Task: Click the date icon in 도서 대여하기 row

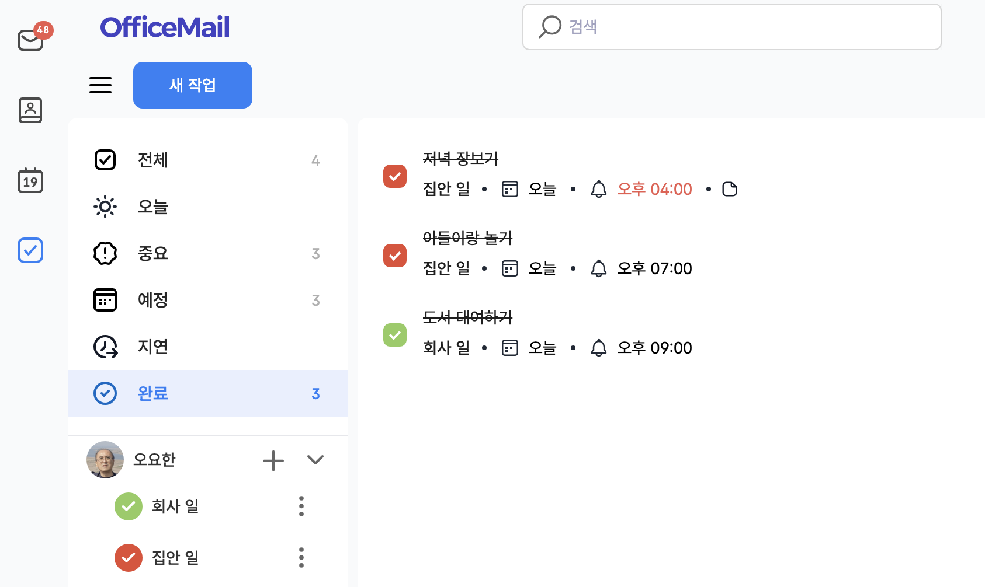Action: 510,348
